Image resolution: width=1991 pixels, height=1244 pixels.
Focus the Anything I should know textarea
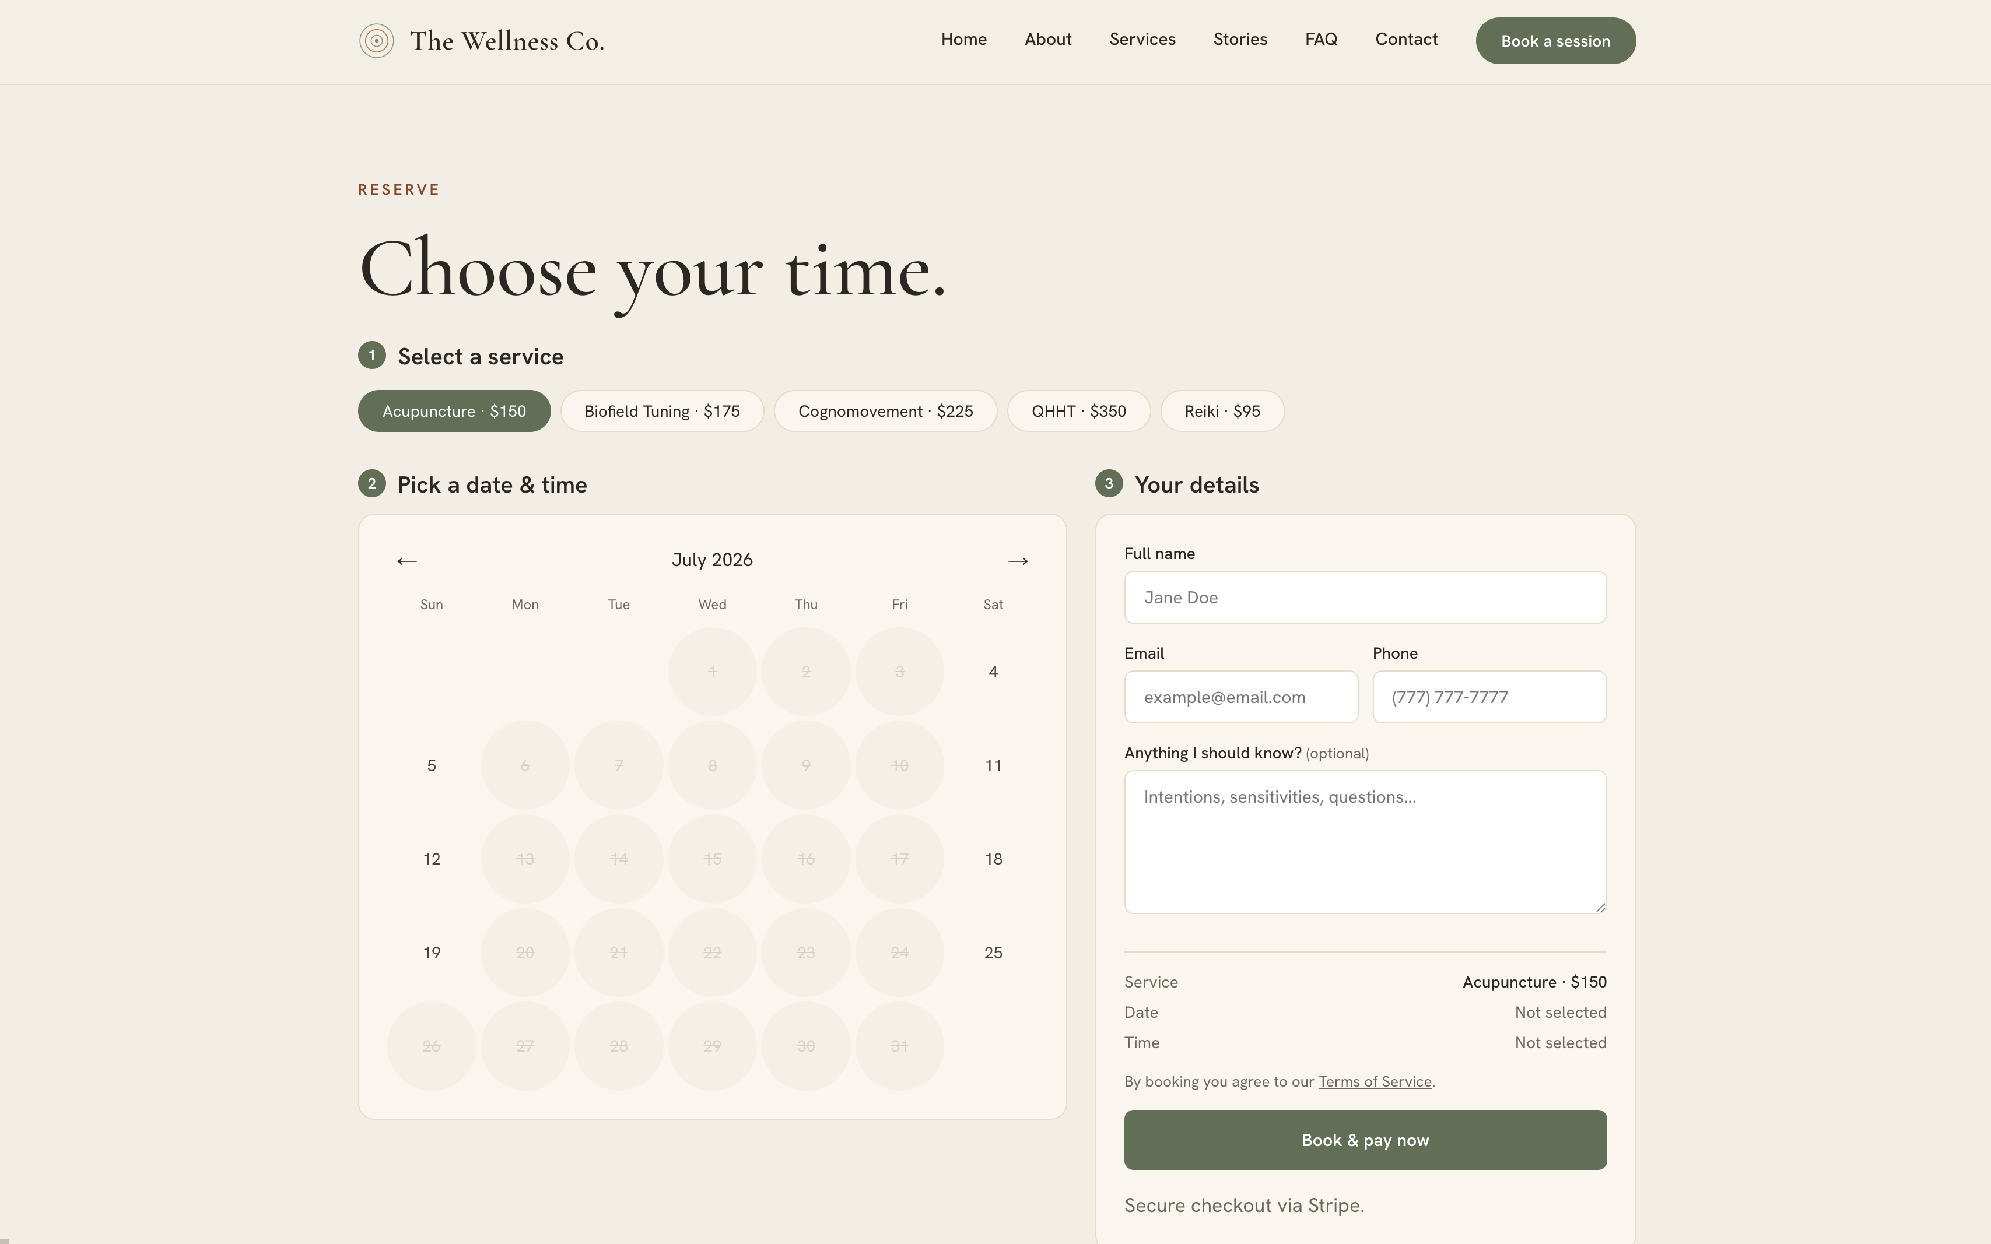[x=1365, y=842]
